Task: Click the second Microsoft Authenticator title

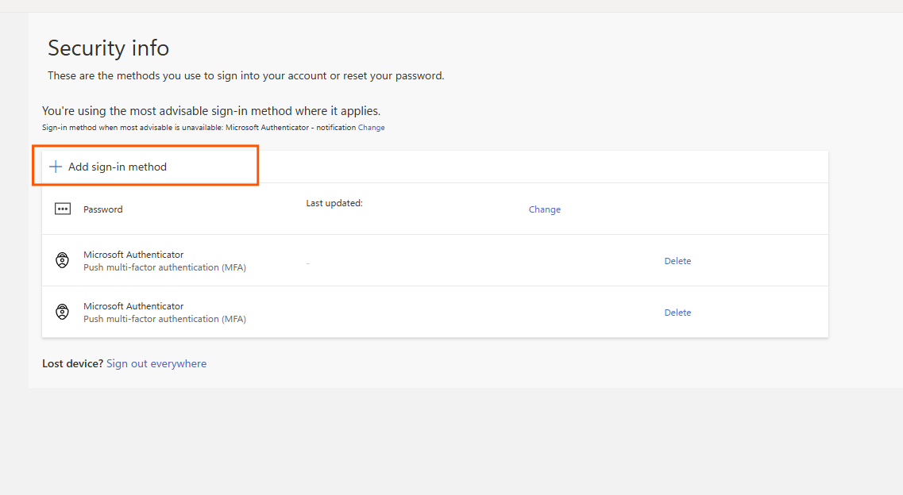Action: [x=133, y=306]
